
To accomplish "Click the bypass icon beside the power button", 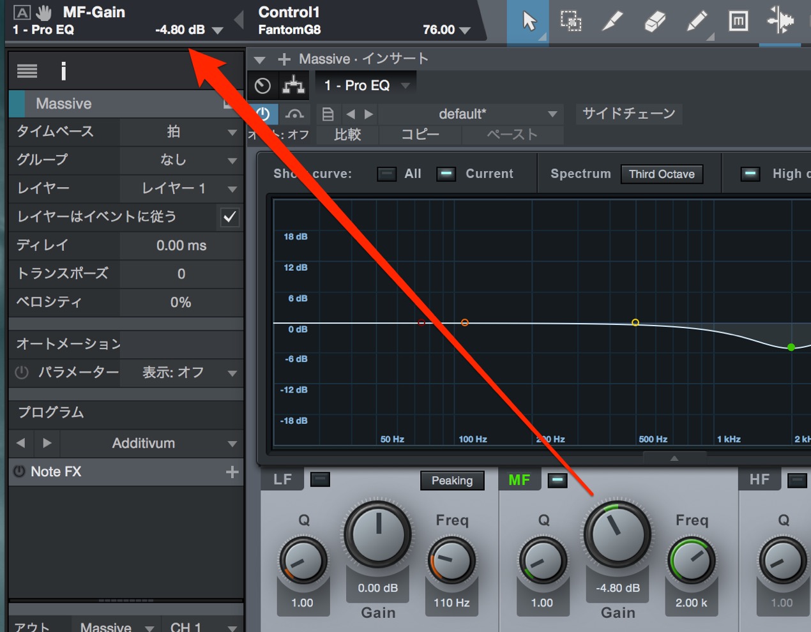I will point(294,114).
